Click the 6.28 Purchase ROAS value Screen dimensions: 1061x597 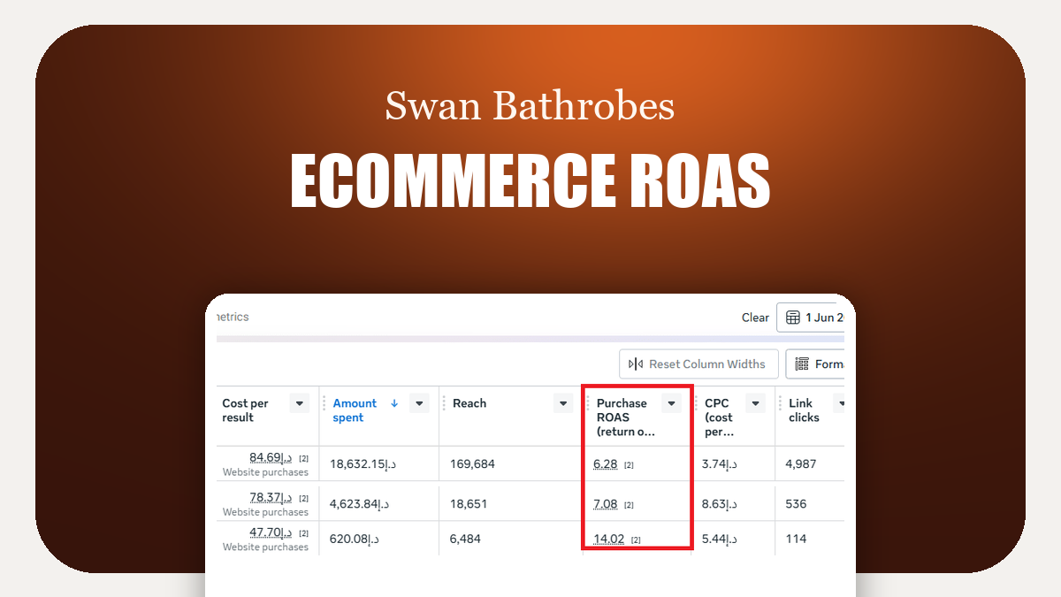(606, 463)
